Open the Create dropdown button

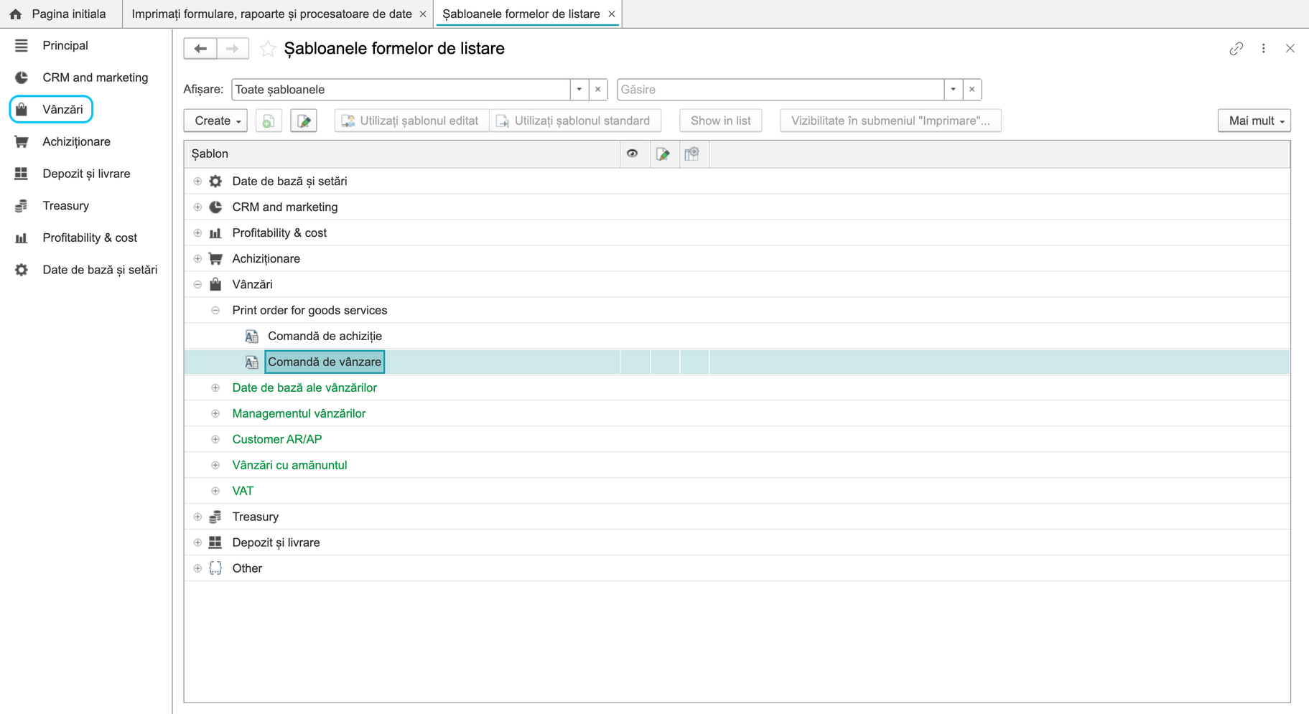tap(216, 121)
